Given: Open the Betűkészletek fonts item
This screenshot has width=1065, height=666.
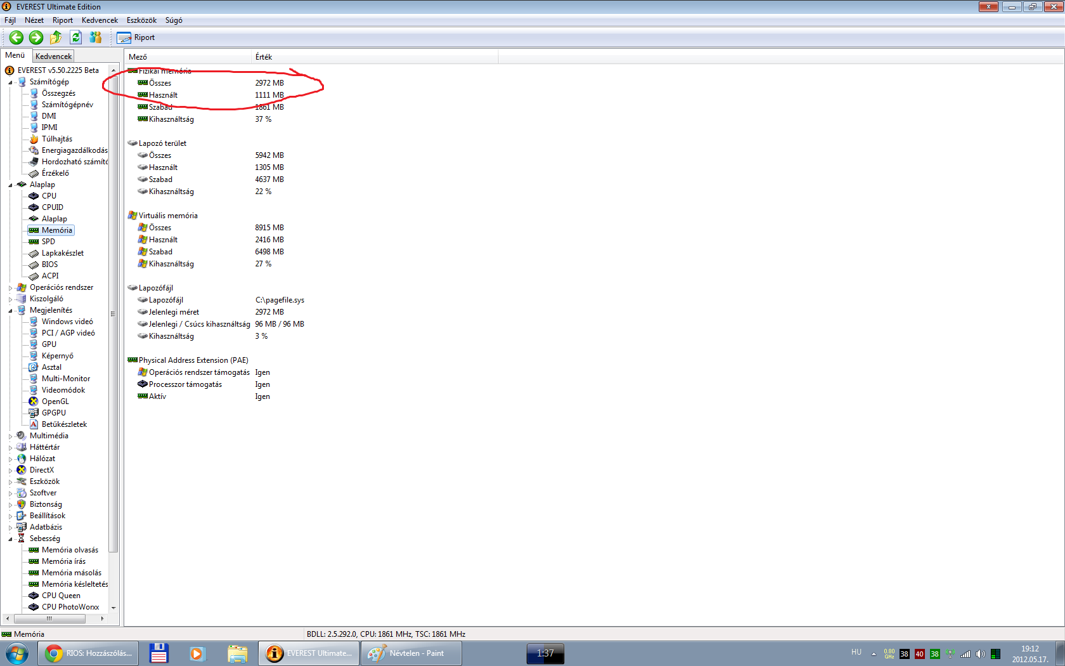Looking at the screenshot, I should (64, 424).
